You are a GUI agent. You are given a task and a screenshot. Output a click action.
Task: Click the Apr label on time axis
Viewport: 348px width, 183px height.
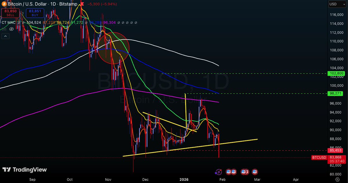point(296,180)
